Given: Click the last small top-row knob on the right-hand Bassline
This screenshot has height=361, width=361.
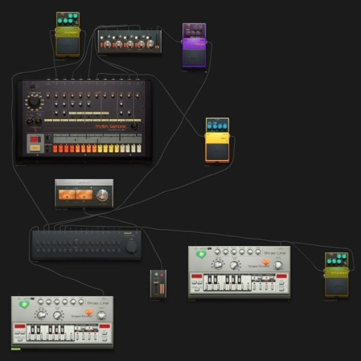Looking at the screenshot, I should [x=258, y=252].
